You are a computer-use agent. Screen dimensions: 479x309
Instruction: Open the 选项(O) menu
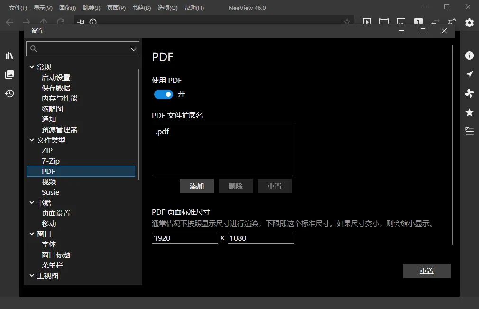[x=167, y=8]
